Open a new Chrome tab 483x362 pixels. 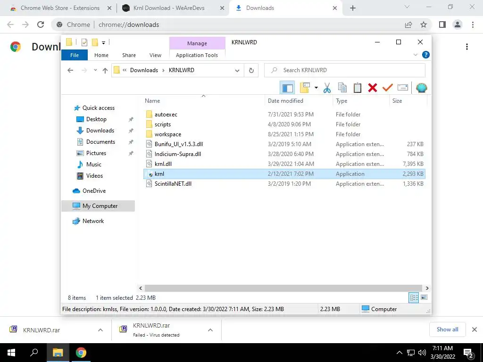coord(353,8)
